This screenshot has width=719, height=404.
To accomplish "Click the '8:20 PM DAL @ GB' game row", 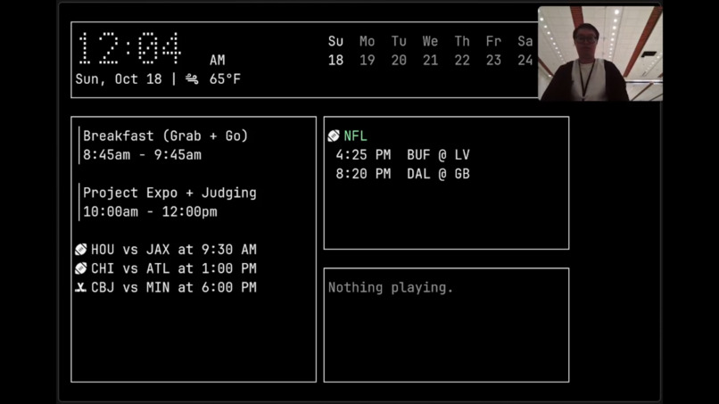I will 402,174.
